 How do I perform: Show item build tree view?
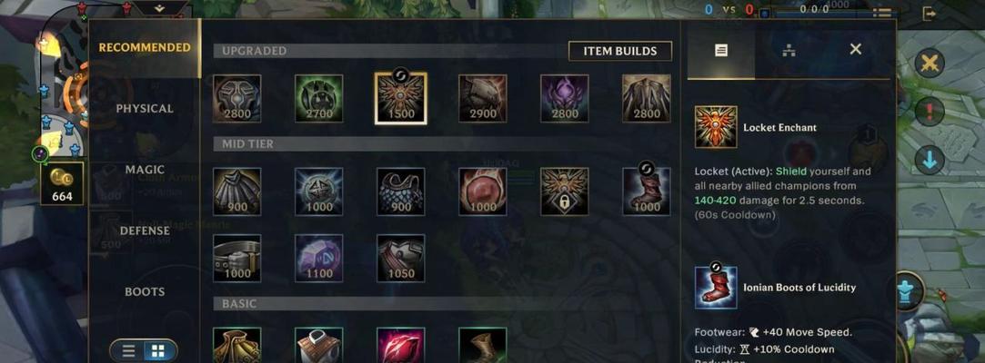click(789, 50)
